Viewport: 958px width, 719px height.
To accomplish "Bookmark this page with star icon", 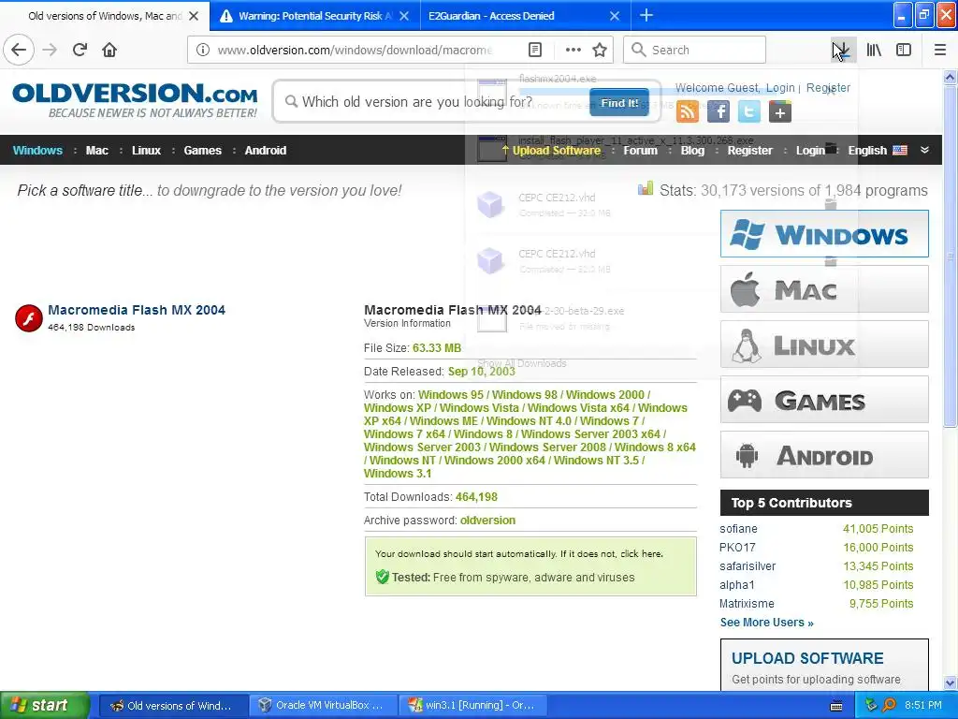I will (600, 50).
